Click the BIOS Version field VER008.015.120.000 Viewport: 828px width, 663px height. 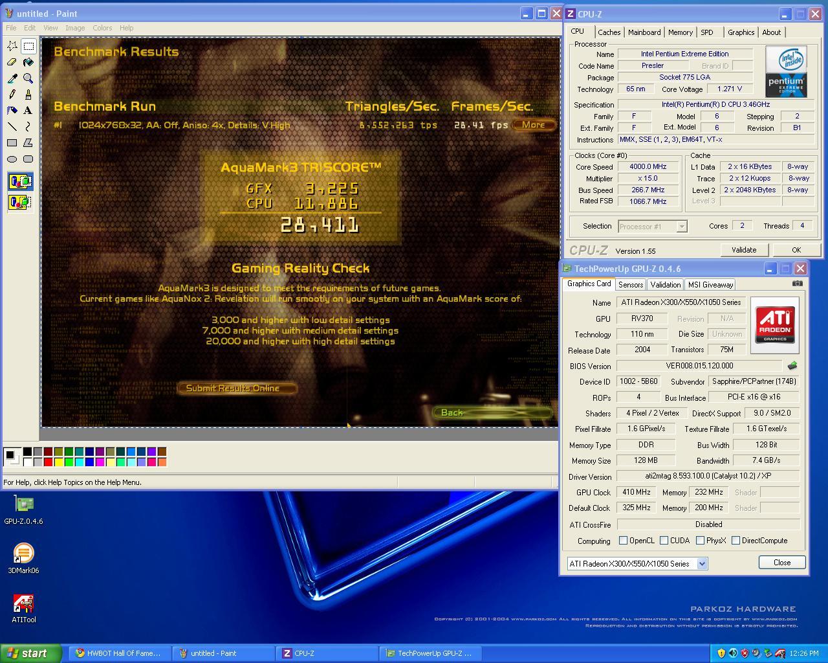click(699, 366)
